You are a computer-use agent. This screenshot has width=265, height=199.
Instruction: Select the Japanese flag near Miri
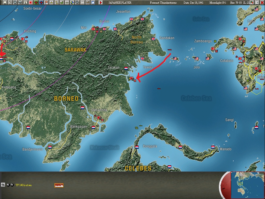coord(93,29)
